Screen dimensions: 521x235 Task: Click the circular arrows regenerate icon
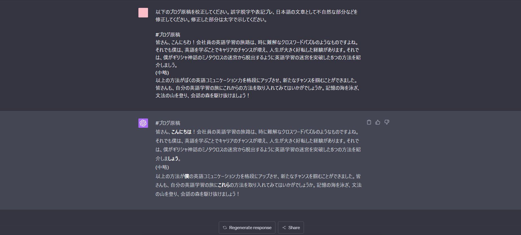tap(225, 228)
